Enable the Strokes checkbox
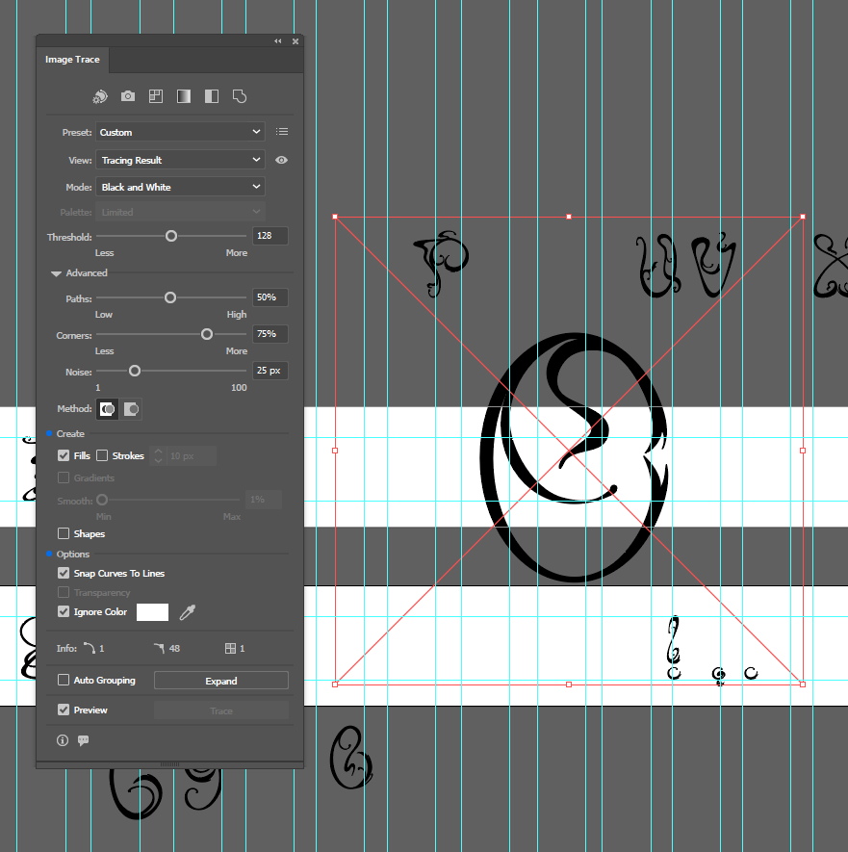Image resolution: width=848 pixels, height=852 pixels. tap(102, 456)
